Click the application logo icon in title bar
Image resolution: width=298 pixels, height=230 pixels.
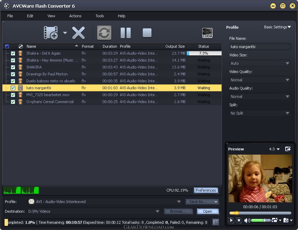click(x=7, y=6)
